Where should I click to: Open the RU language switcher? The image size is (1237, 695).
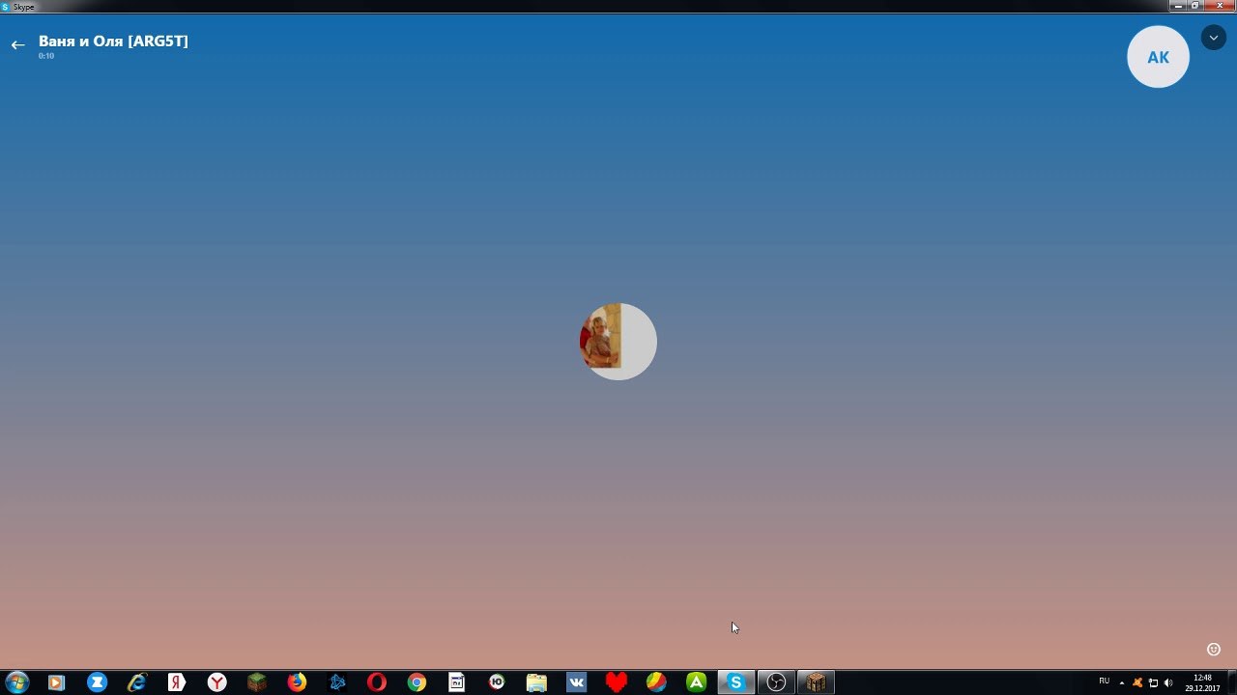click(x=1104, y=681)
